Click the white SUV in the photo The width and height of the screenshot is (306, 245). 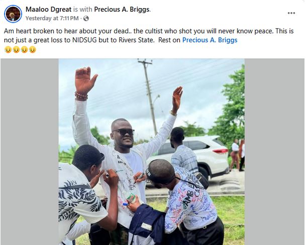(201, 155)
